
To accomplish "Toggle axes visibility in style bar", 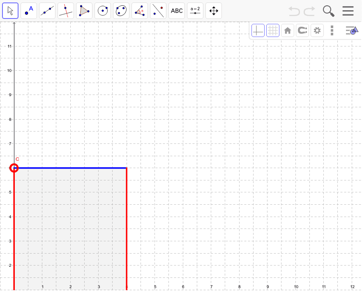I will coord(258,30).
